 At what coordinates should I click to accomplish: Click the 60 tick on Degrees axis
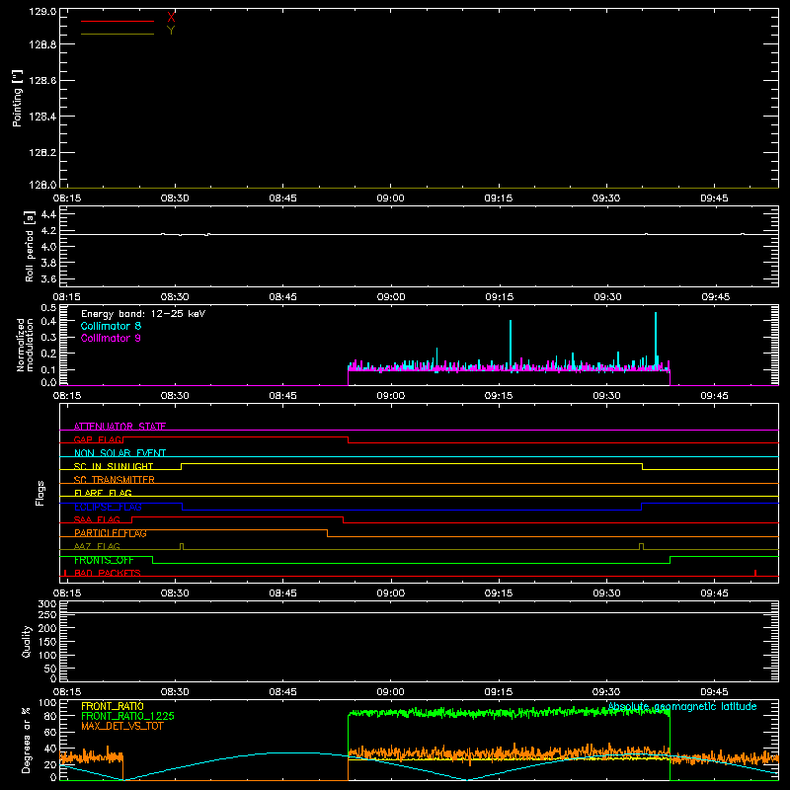(x=49, y=733)
